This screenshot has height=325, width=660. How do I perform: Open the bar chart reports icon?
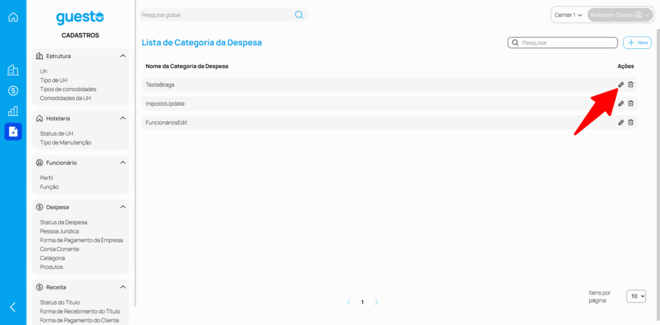[13, 111]
